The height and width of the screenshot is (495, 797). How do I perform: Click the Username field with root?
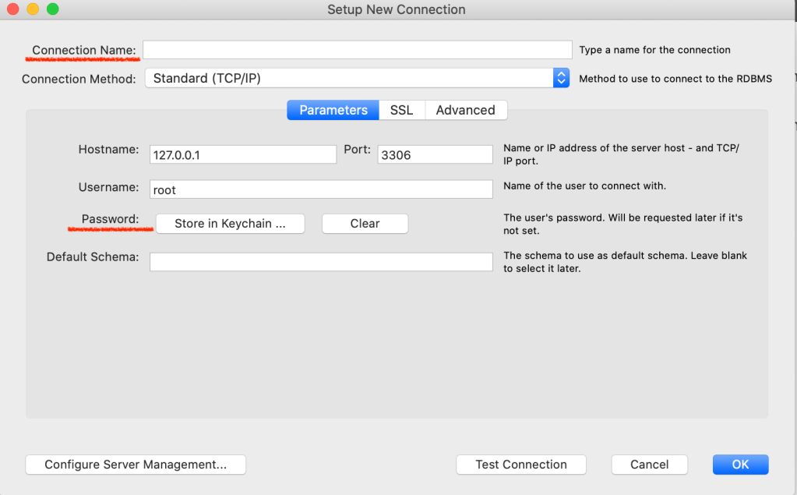click(x=320, y=189)
